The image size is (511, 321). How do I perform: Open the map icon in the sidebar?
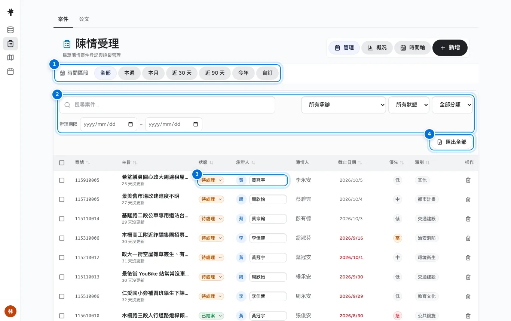[x=10, y=57]
